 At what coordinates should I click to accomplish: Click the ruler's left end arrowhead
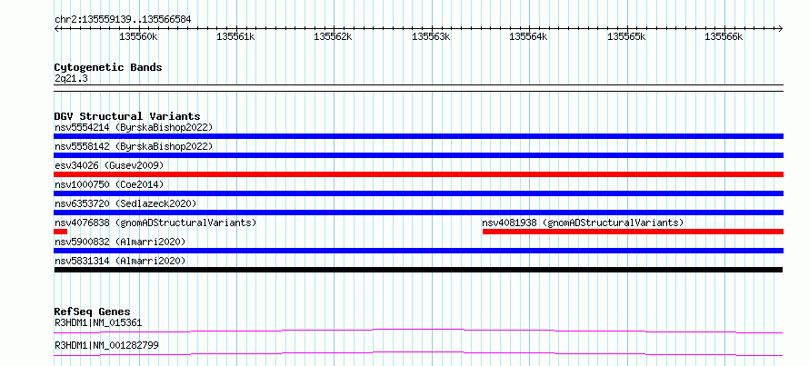[56, 29]
